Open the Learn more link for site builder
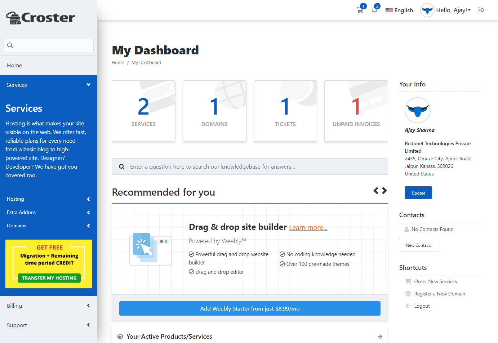 coord(308,228)
